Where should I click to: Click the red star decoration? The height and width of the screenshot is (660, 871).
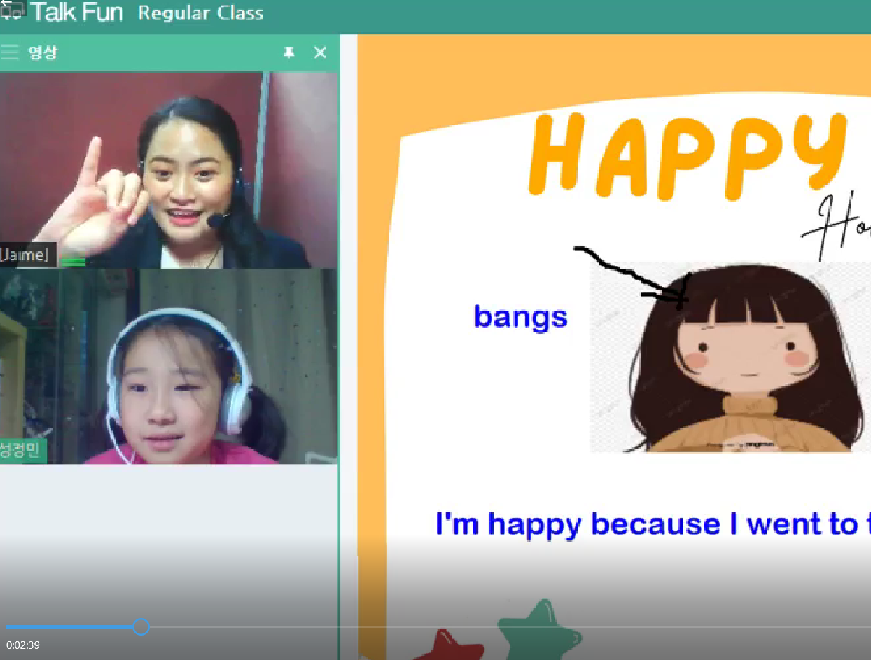450,645
